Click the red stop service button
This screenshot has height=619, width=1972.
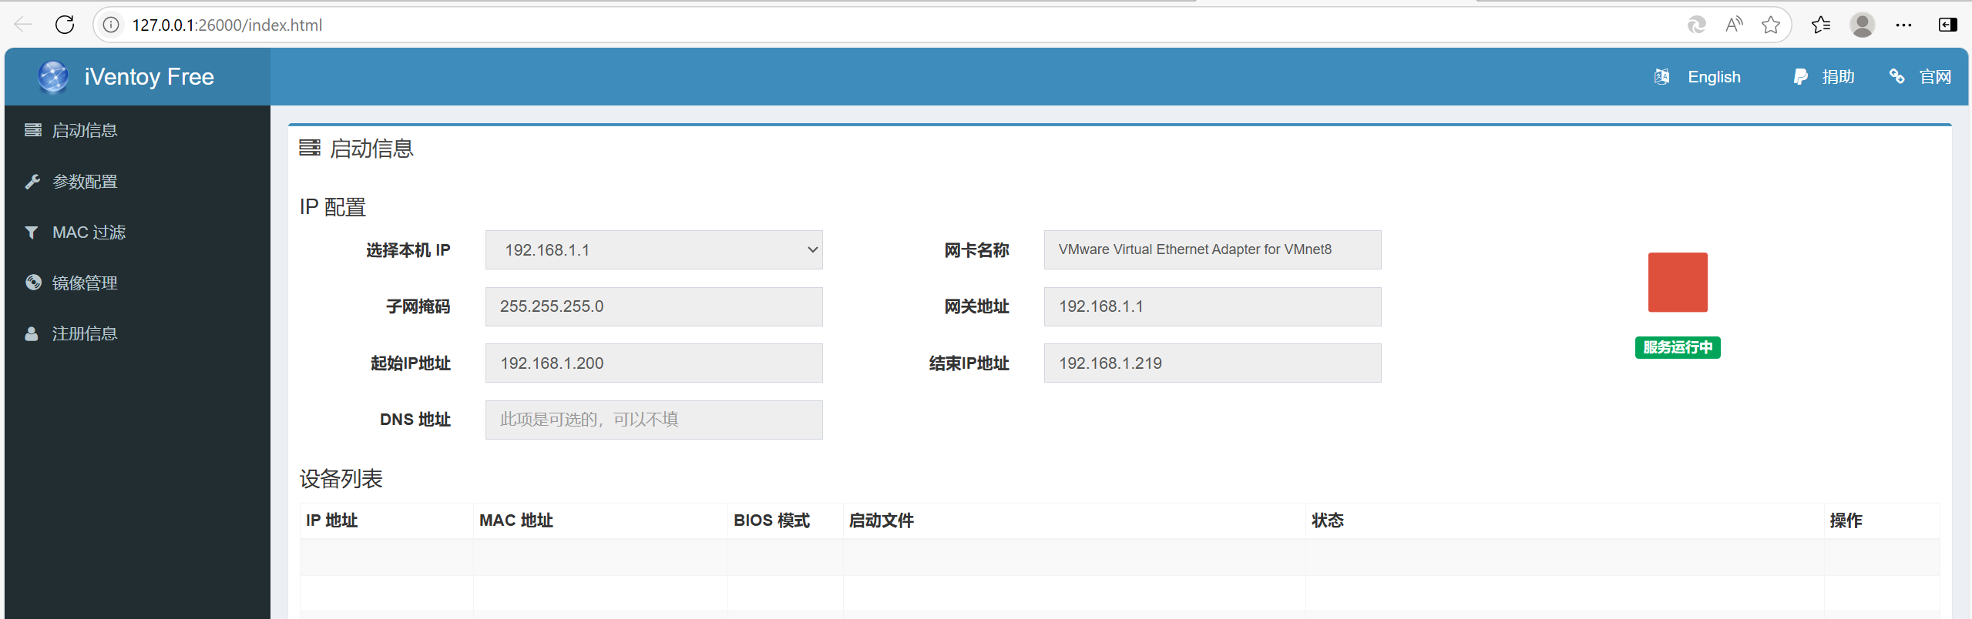pyautogui.click(x=1678, y=282)
